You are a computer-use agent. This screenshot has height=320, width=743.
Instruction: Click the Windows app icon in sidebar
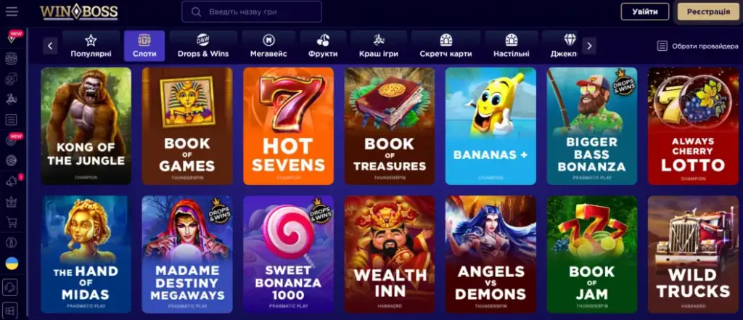point(11,311)
